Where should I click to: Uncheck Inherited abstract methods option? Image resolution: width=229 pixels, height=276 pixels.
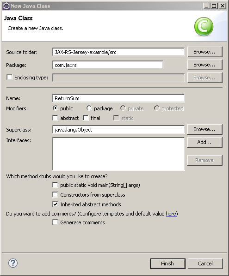[55, 204]
